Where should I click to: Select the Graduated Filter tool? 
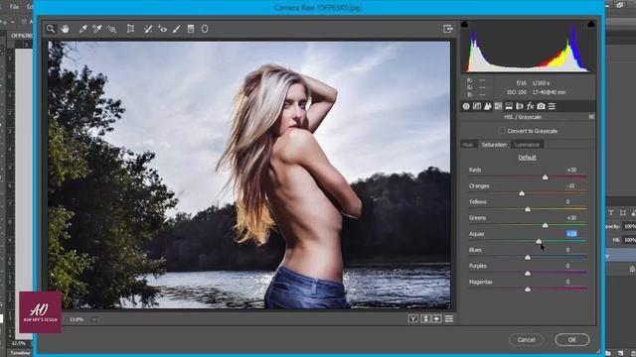pos(191,29)
